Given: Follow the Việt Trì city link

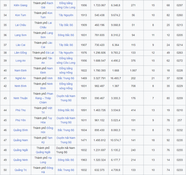Looking at the screenshot, I should (46, 110).
